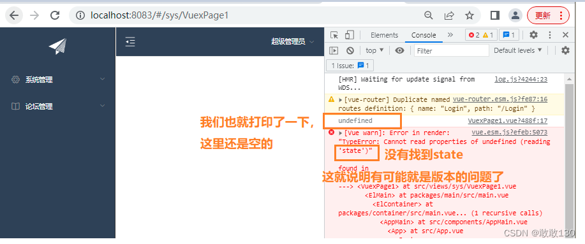Viewport: 585px width, 244px height.
Task: Open the 超级管理员 user dropdown
Action: point(292,41)
